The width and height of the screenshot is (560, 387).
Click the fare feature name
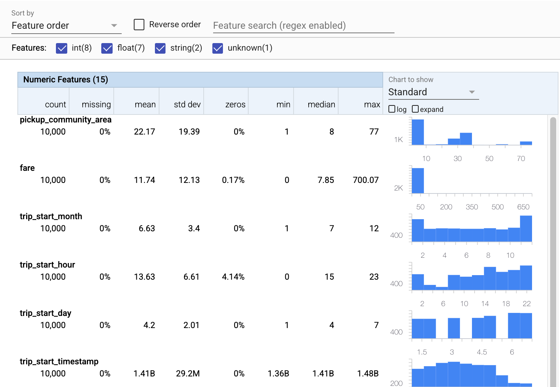(x=27, y=168)
